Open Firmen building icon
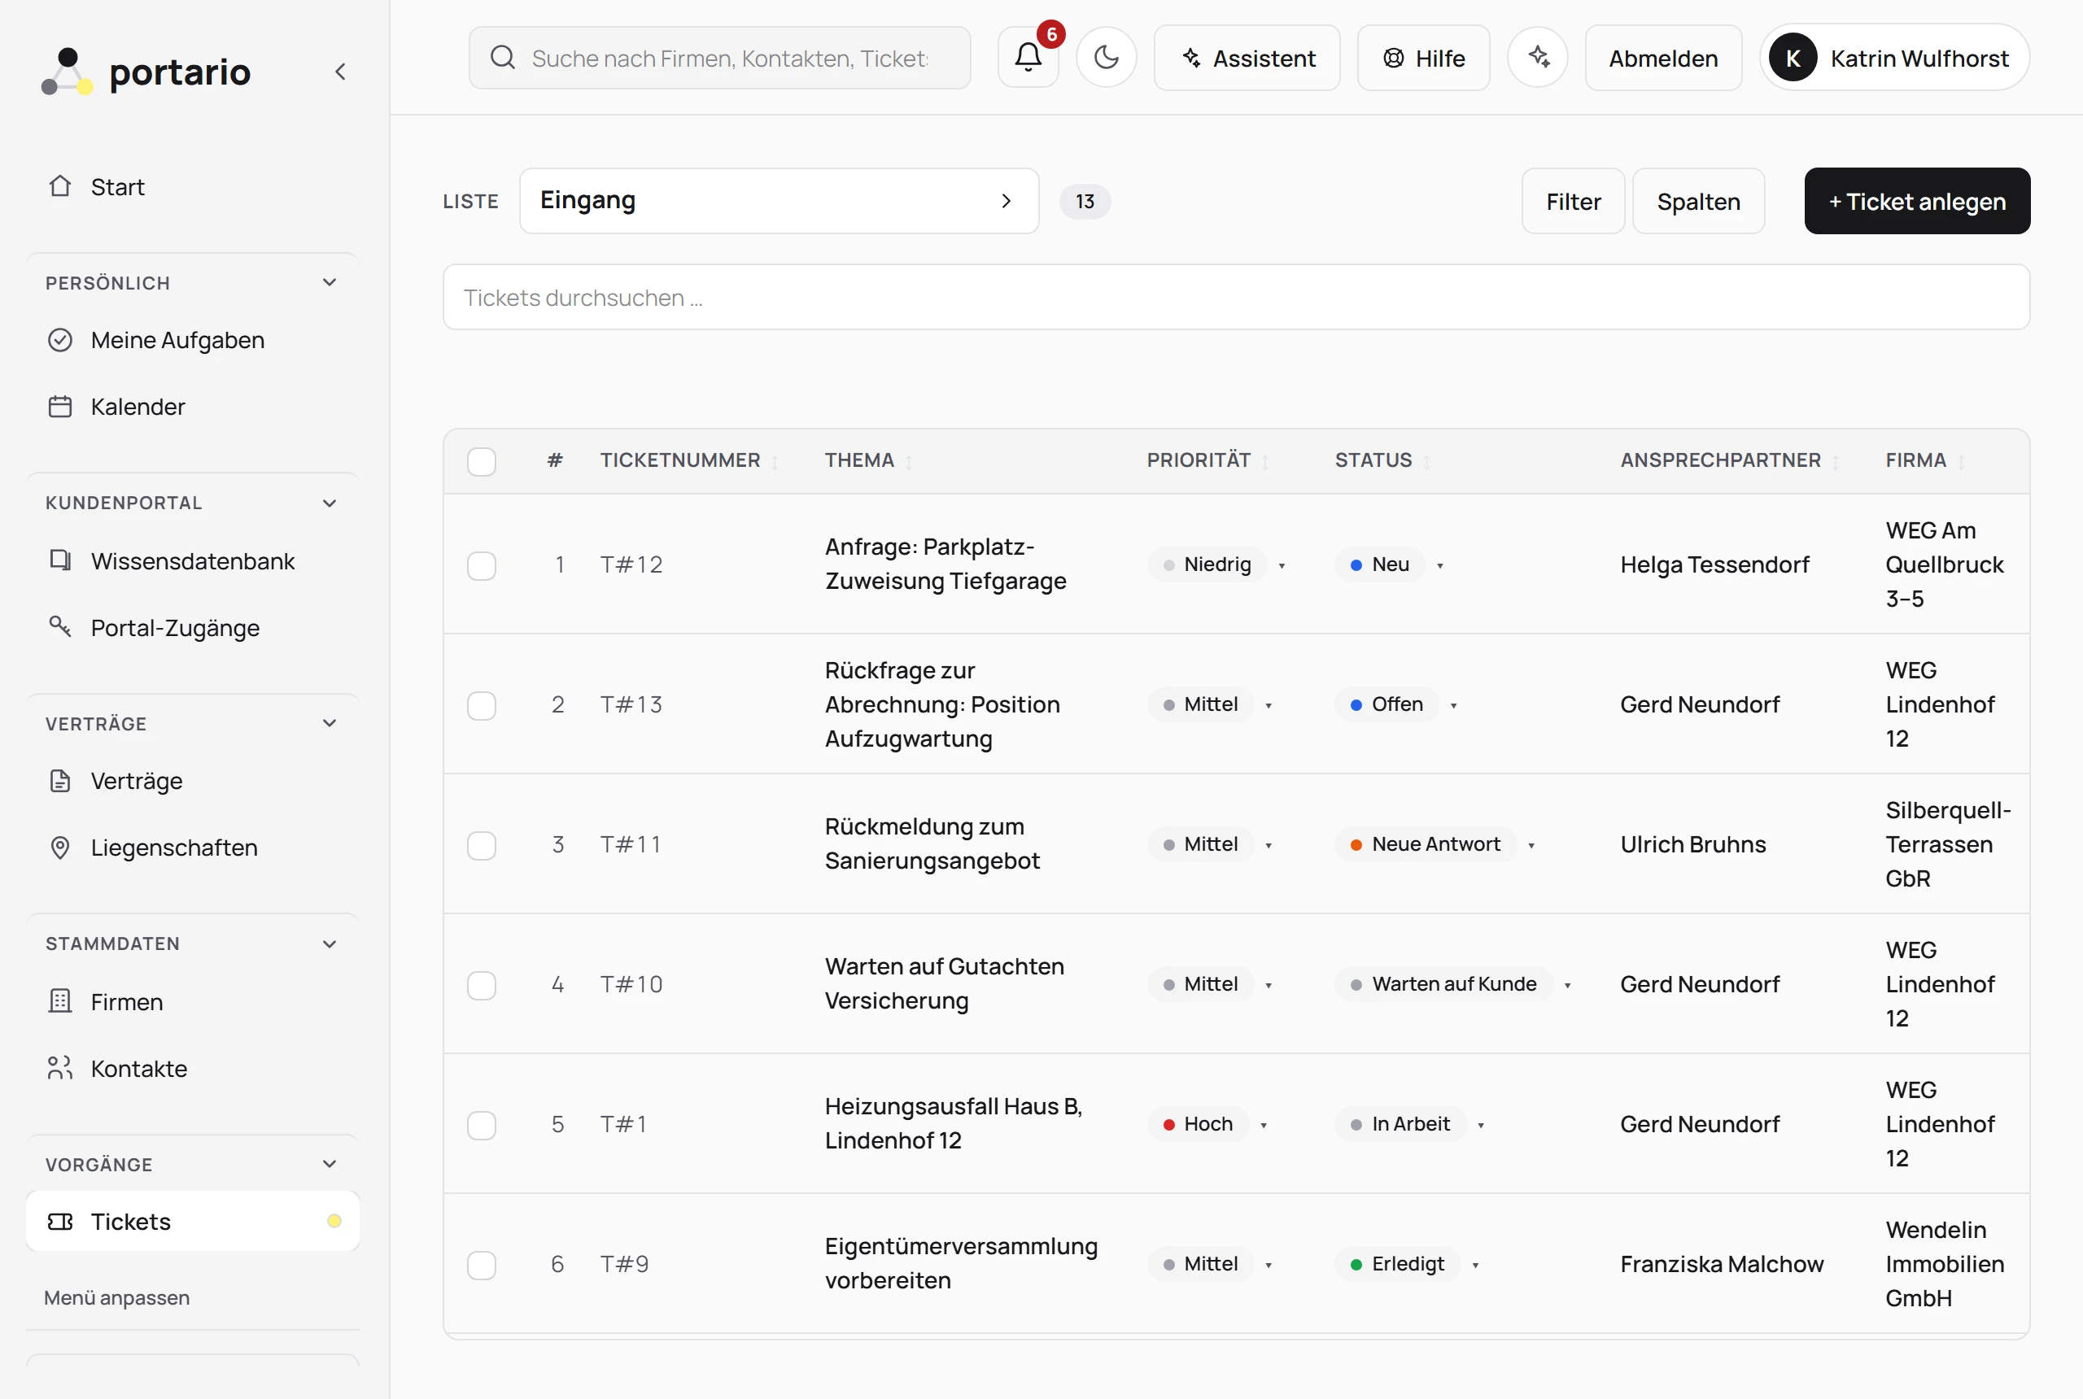2083x1399 pixels. [x=59, y=1001]
